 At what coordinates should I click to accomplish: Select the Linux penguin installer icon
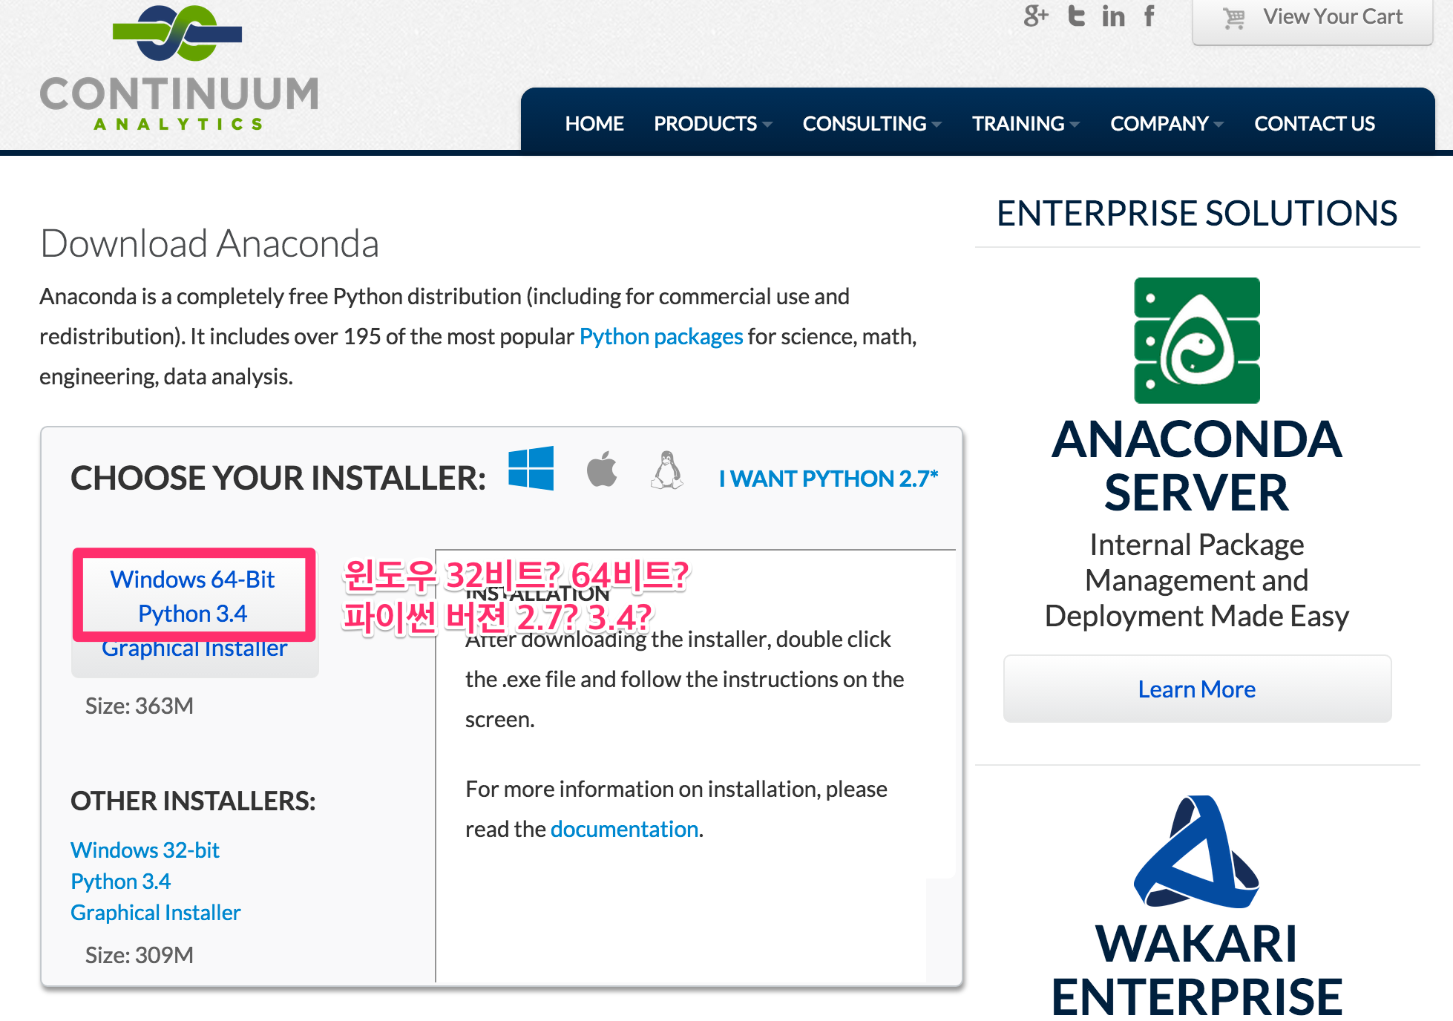pos(667,470)
